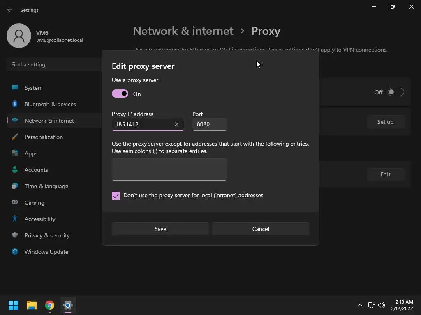421x315 pixels.
Task: Click the Bluetooth & devices icon
Action: pos(15,104)
